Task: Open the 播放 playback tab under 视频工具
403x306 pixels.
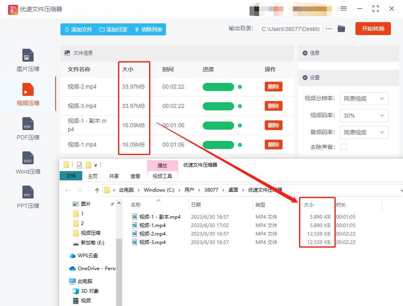Action: coord(162,165)
